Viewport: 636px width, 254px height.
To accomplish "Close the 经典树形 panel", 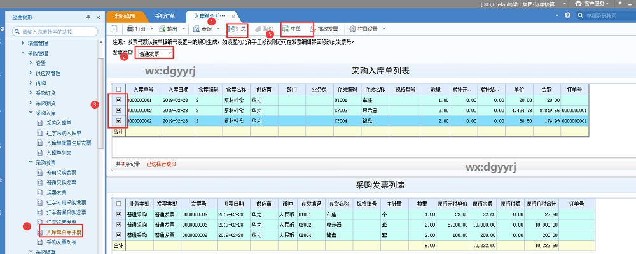I will coord(98,17).
